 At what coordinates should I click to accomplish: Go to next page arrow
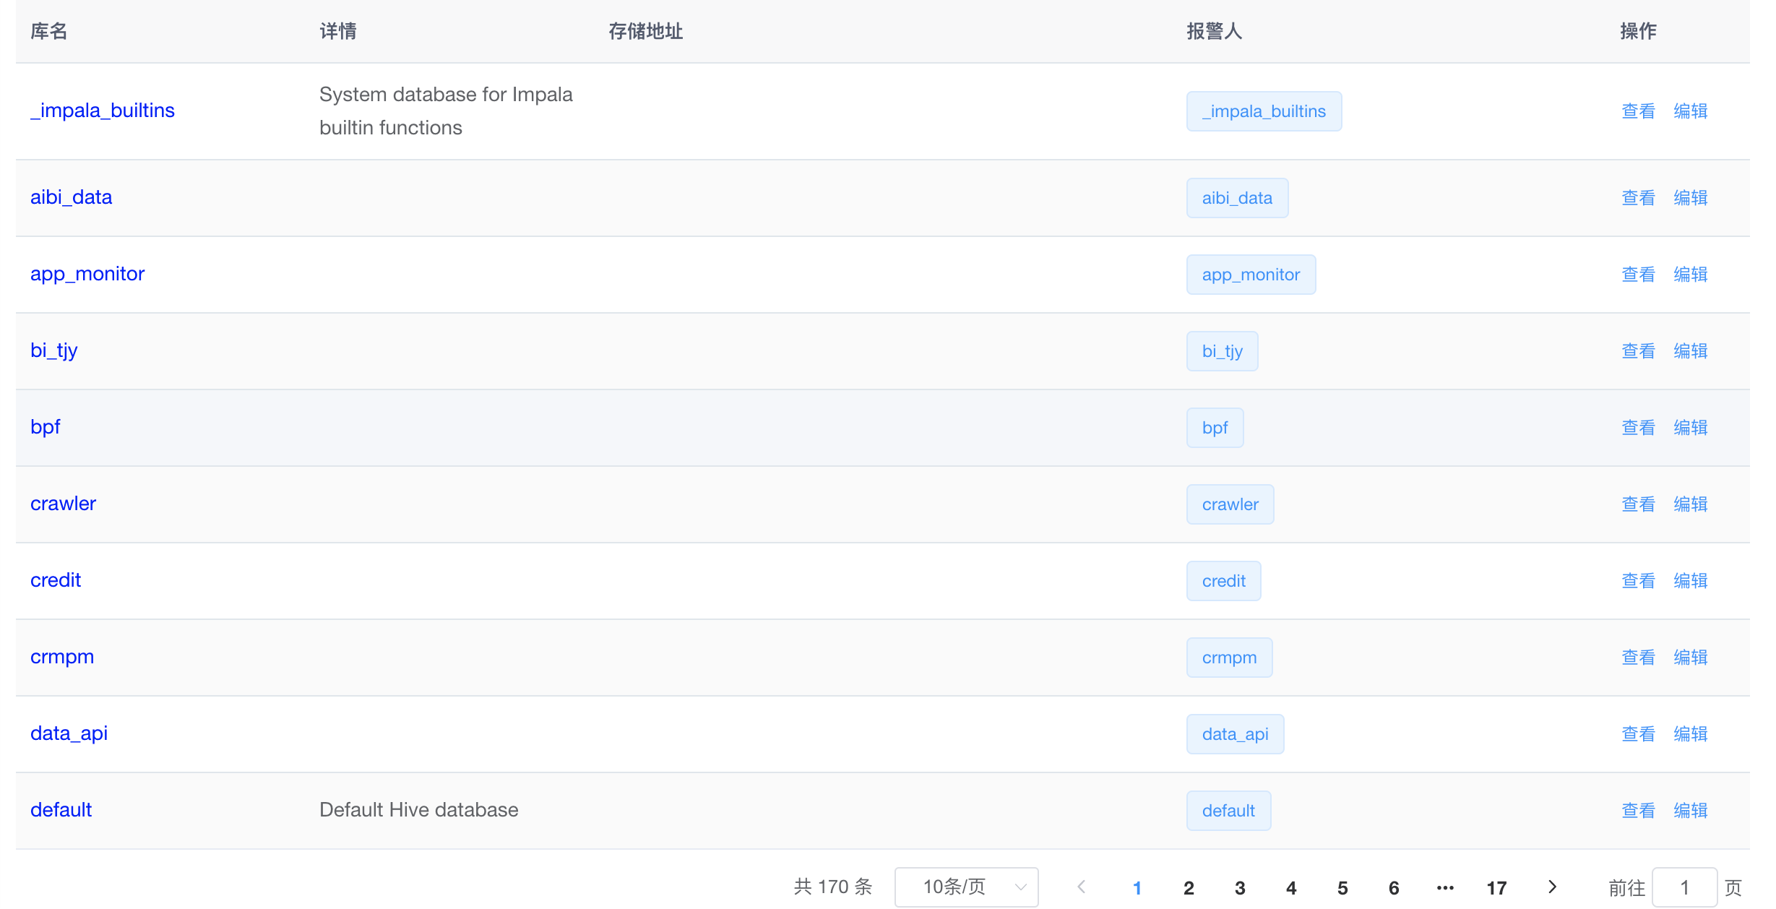[x=1551, y=887]
